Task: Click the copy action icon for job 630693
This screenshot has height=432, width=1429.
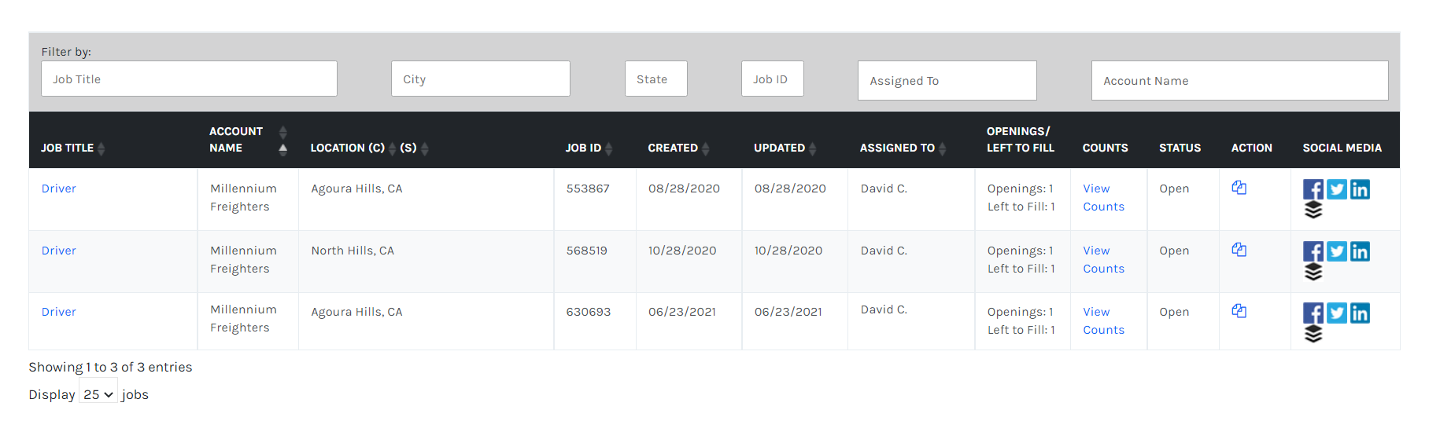Action: (x=1239, y=311)
